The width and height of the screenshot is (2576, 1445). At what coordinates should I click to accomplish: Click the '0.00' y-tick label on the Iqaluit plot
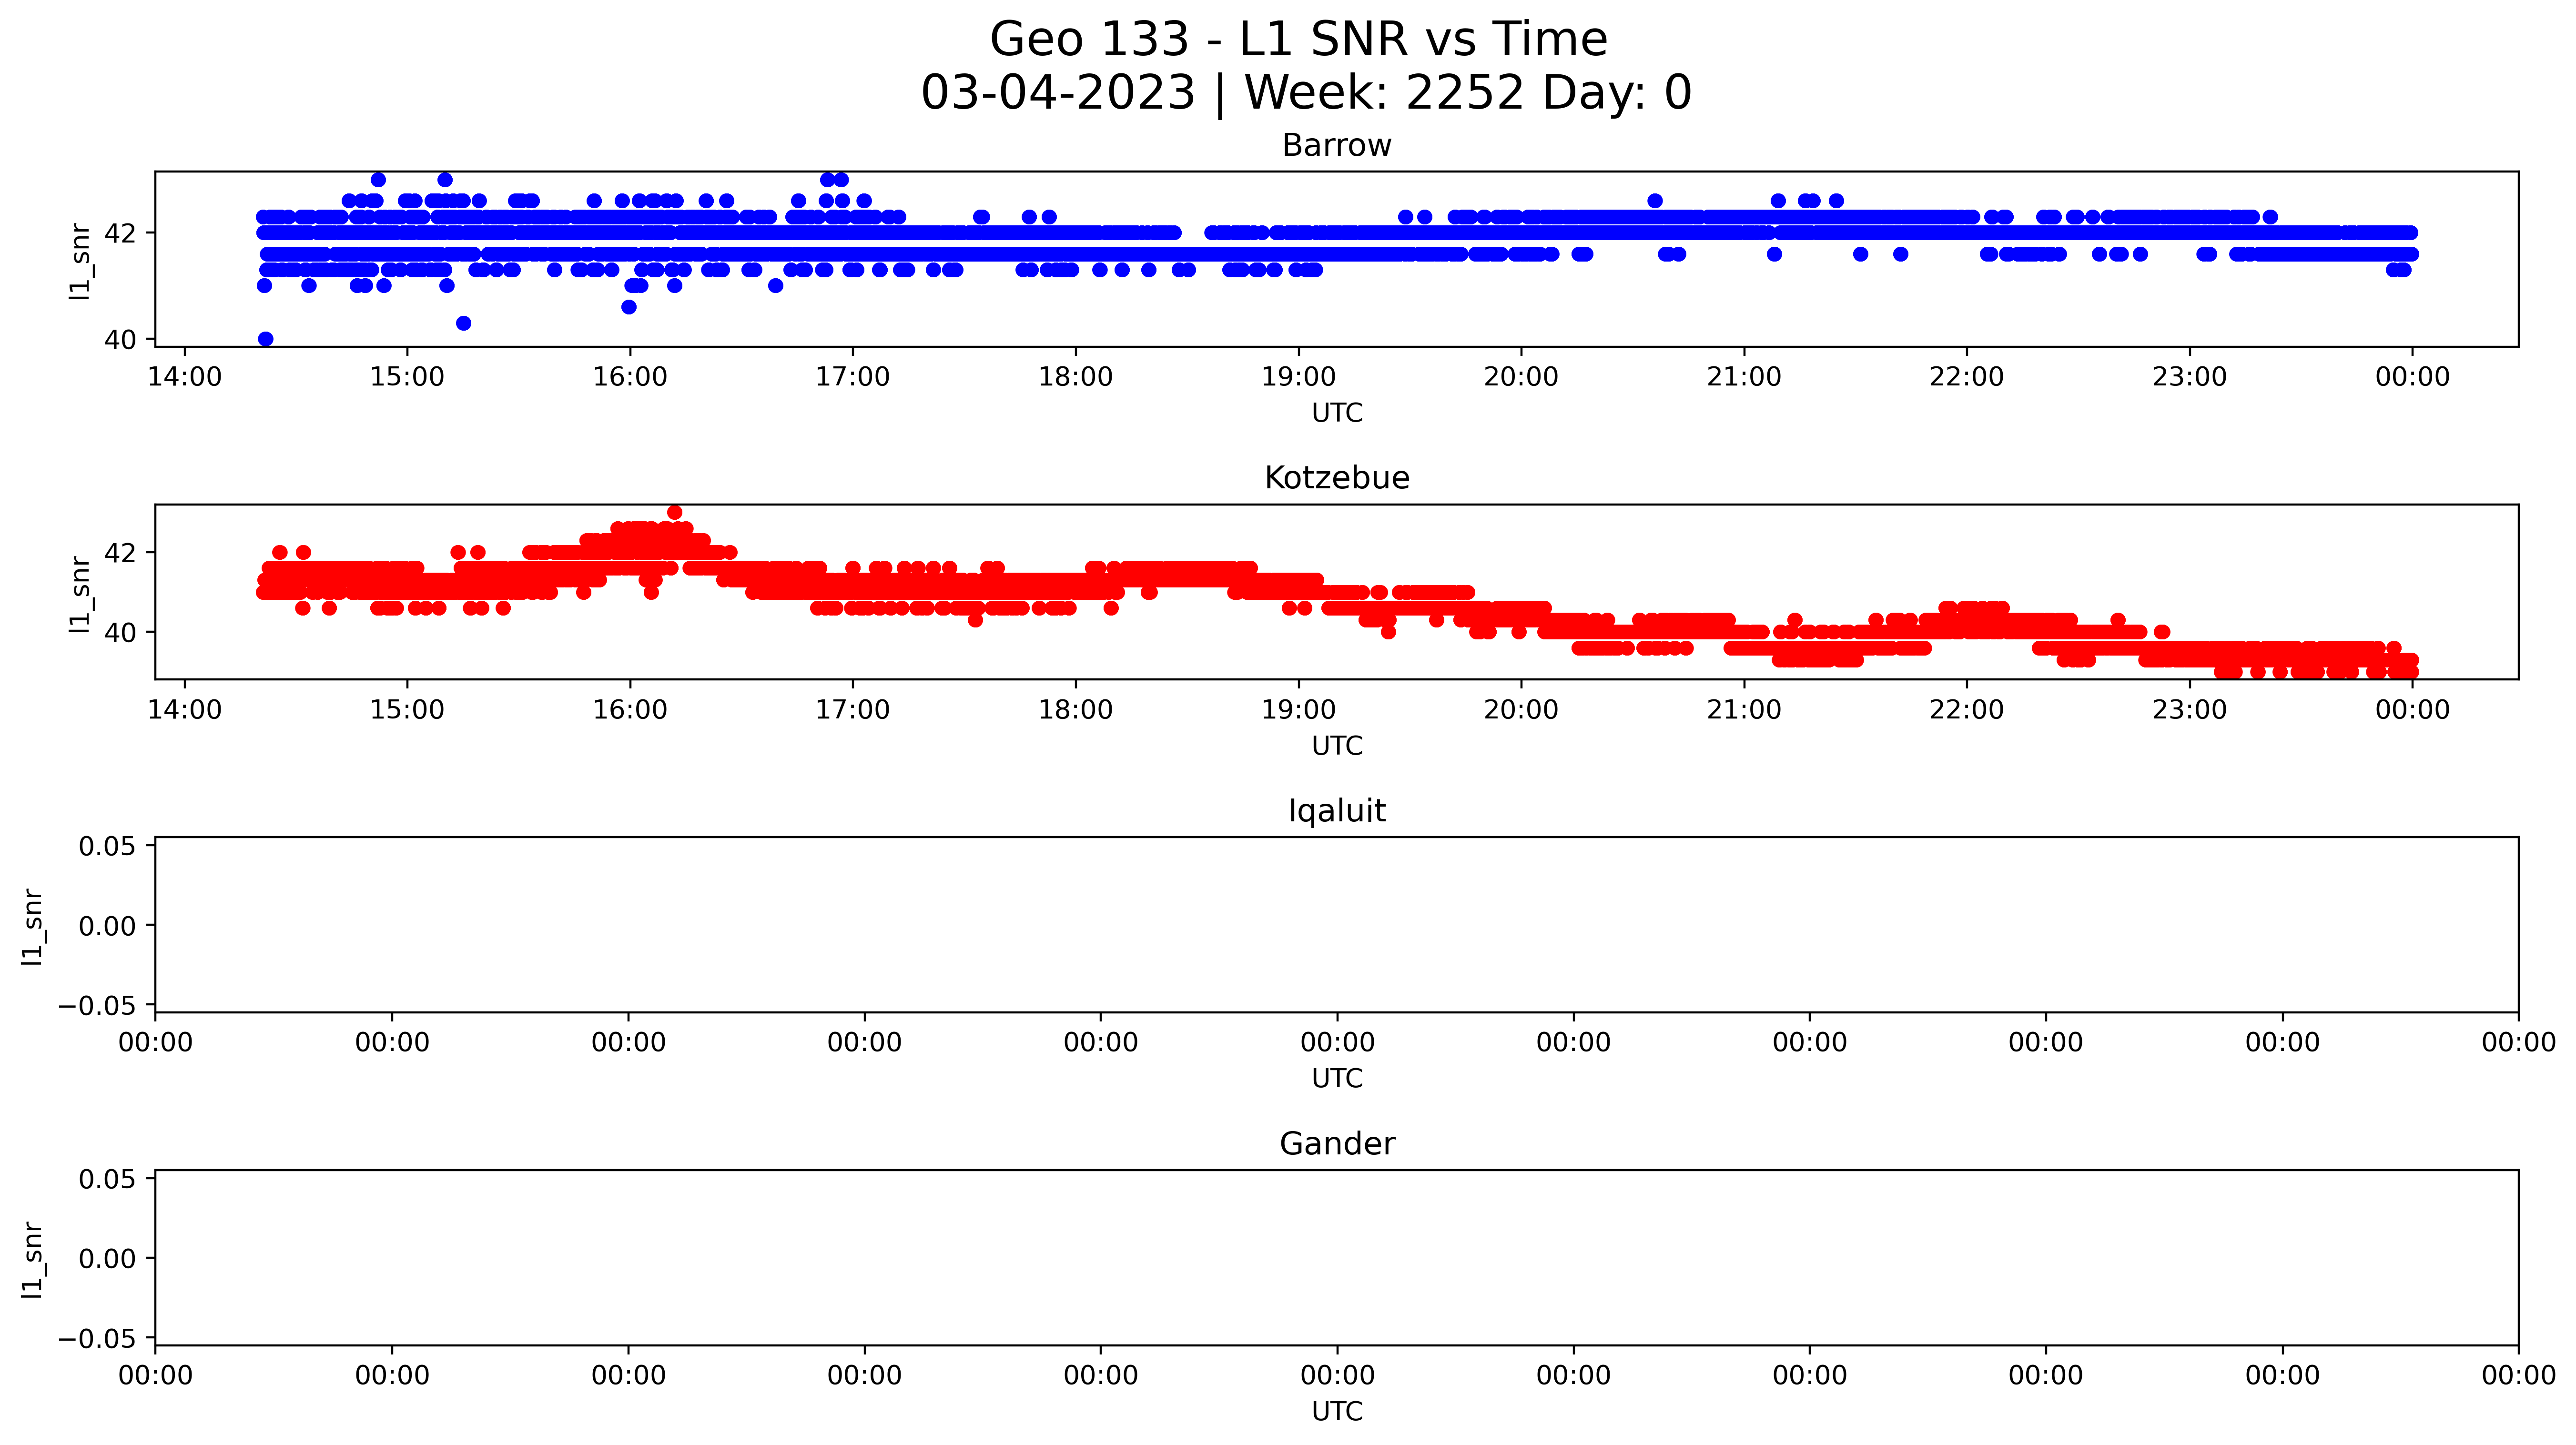coord(107,926)
